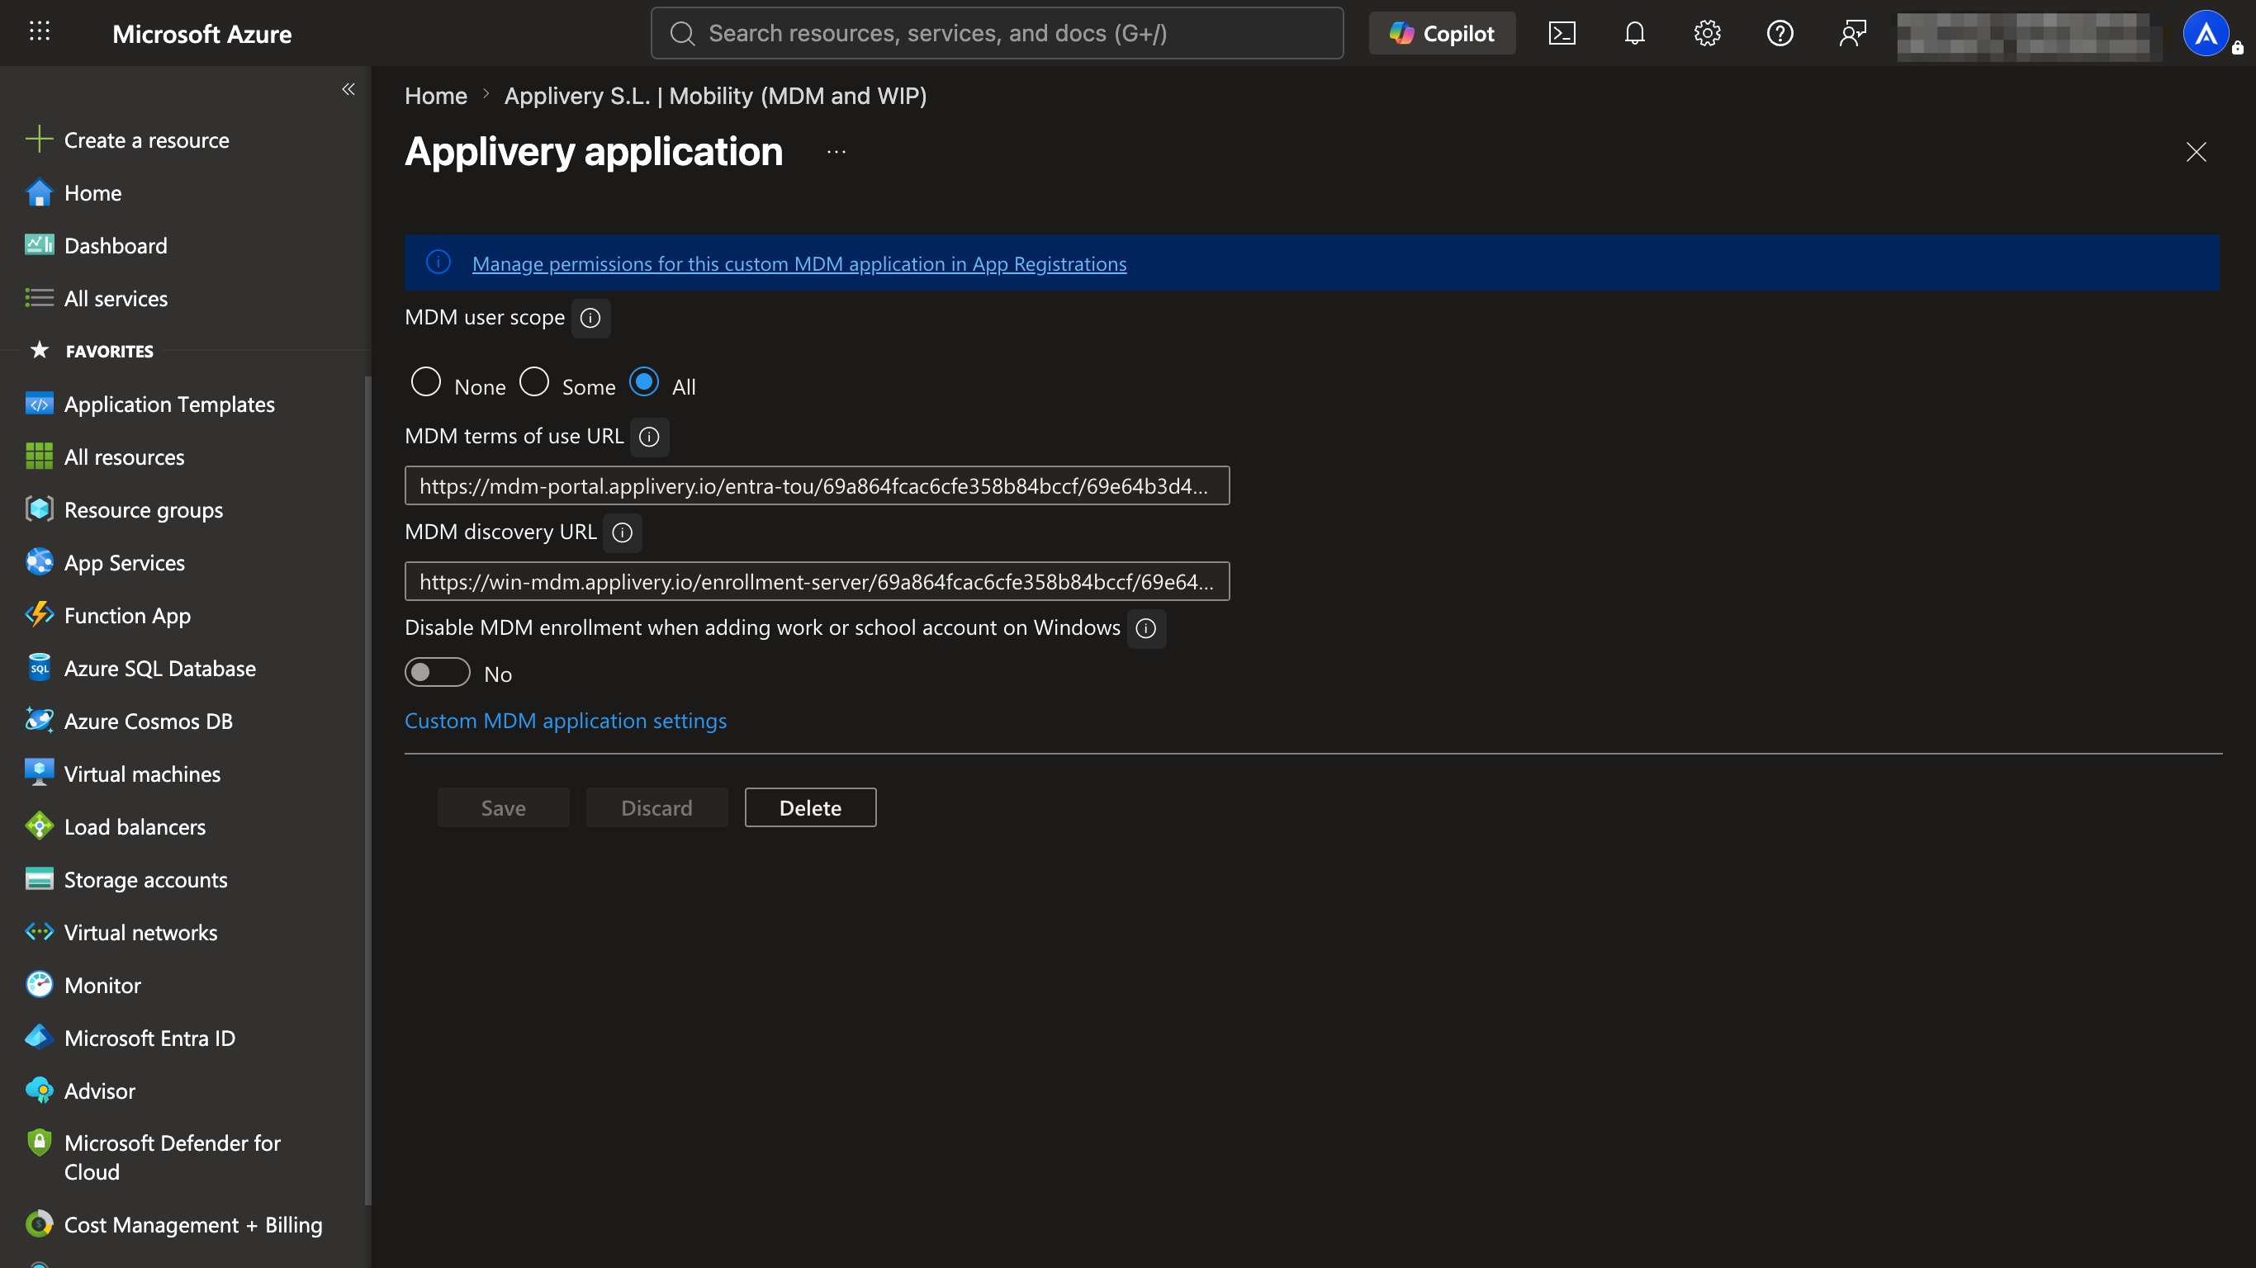The height and width of the screenshot is (1268, 2256).
Task: Show info tooltip for MDM discovery URL
Action: pyautogui.click(x=622, y=532)
